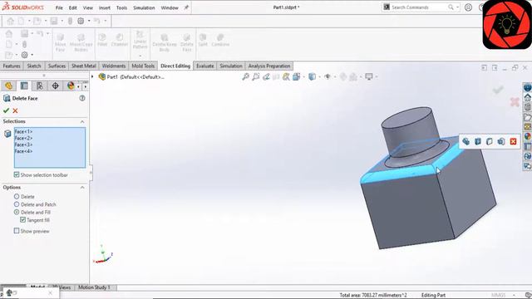The image size is (532, 299).
Task: Select Delete and Fill radio option
Action: 17,212
